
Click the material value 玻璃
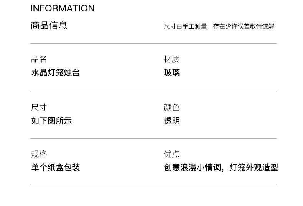coord(172,73)
